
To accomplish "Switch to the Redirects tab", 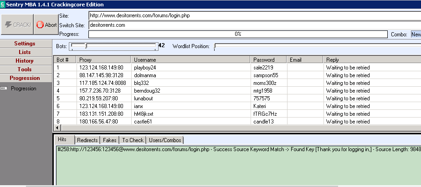I will tap(87, 140).
